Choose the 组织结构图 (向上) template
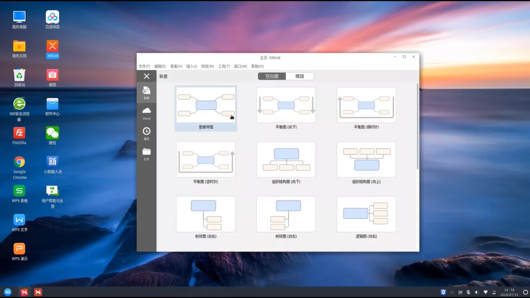 pos(367,163)
